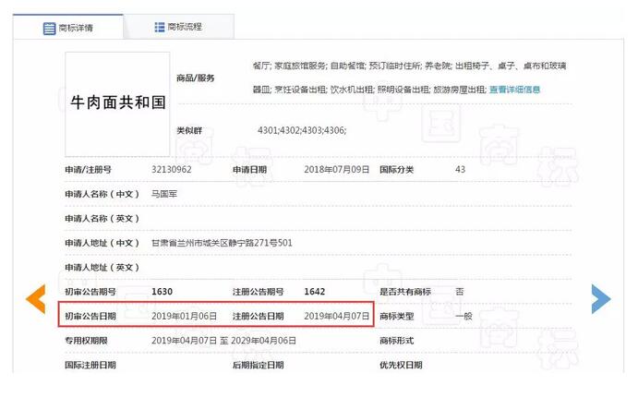
Task: Click the 申请日期 label
Action: (x=249, y=170)
